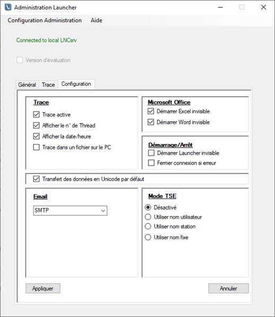This screenshot has height=317, width=275.
Task: Close the Administration Launcher window
Action: point(263,7)
